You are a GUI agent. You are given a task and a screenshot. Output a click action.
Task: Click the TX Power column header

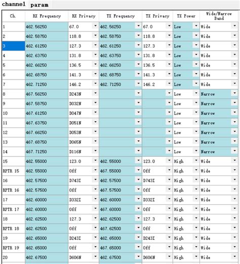pos(186,16)
